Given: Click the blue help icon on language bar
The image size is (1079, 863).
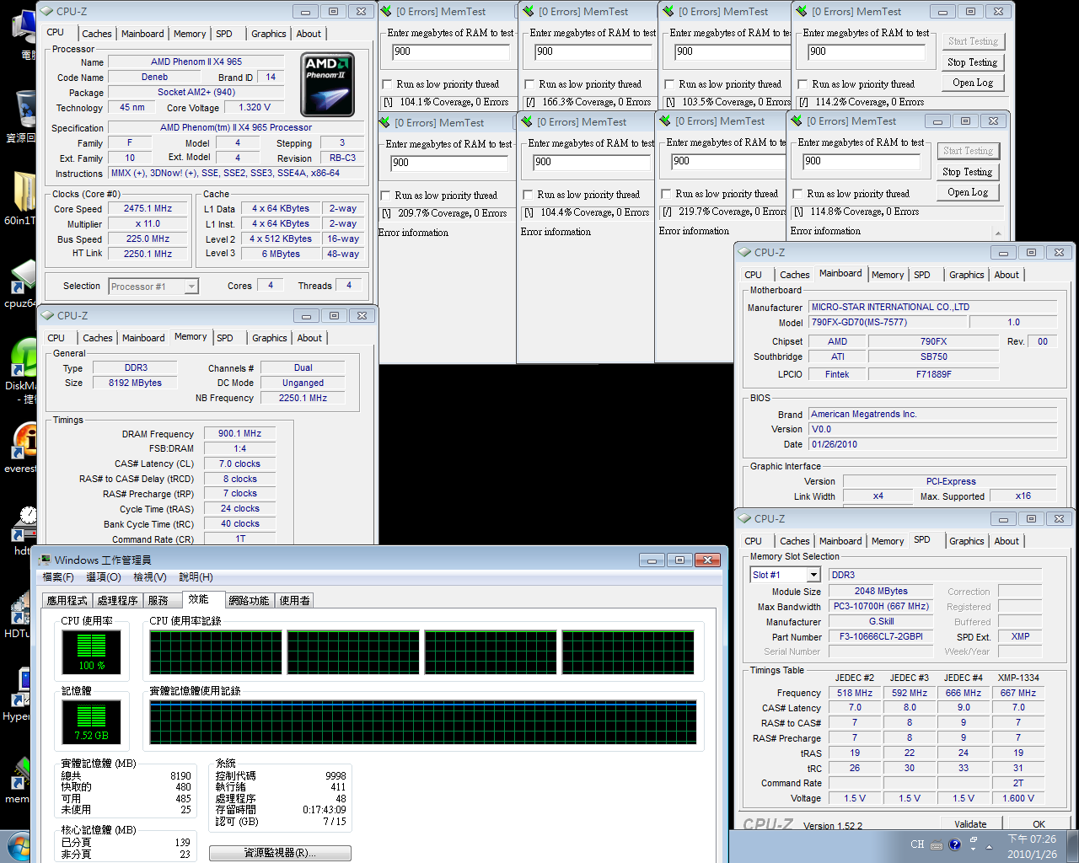Looking at the screenshot, I should [954, 844].
